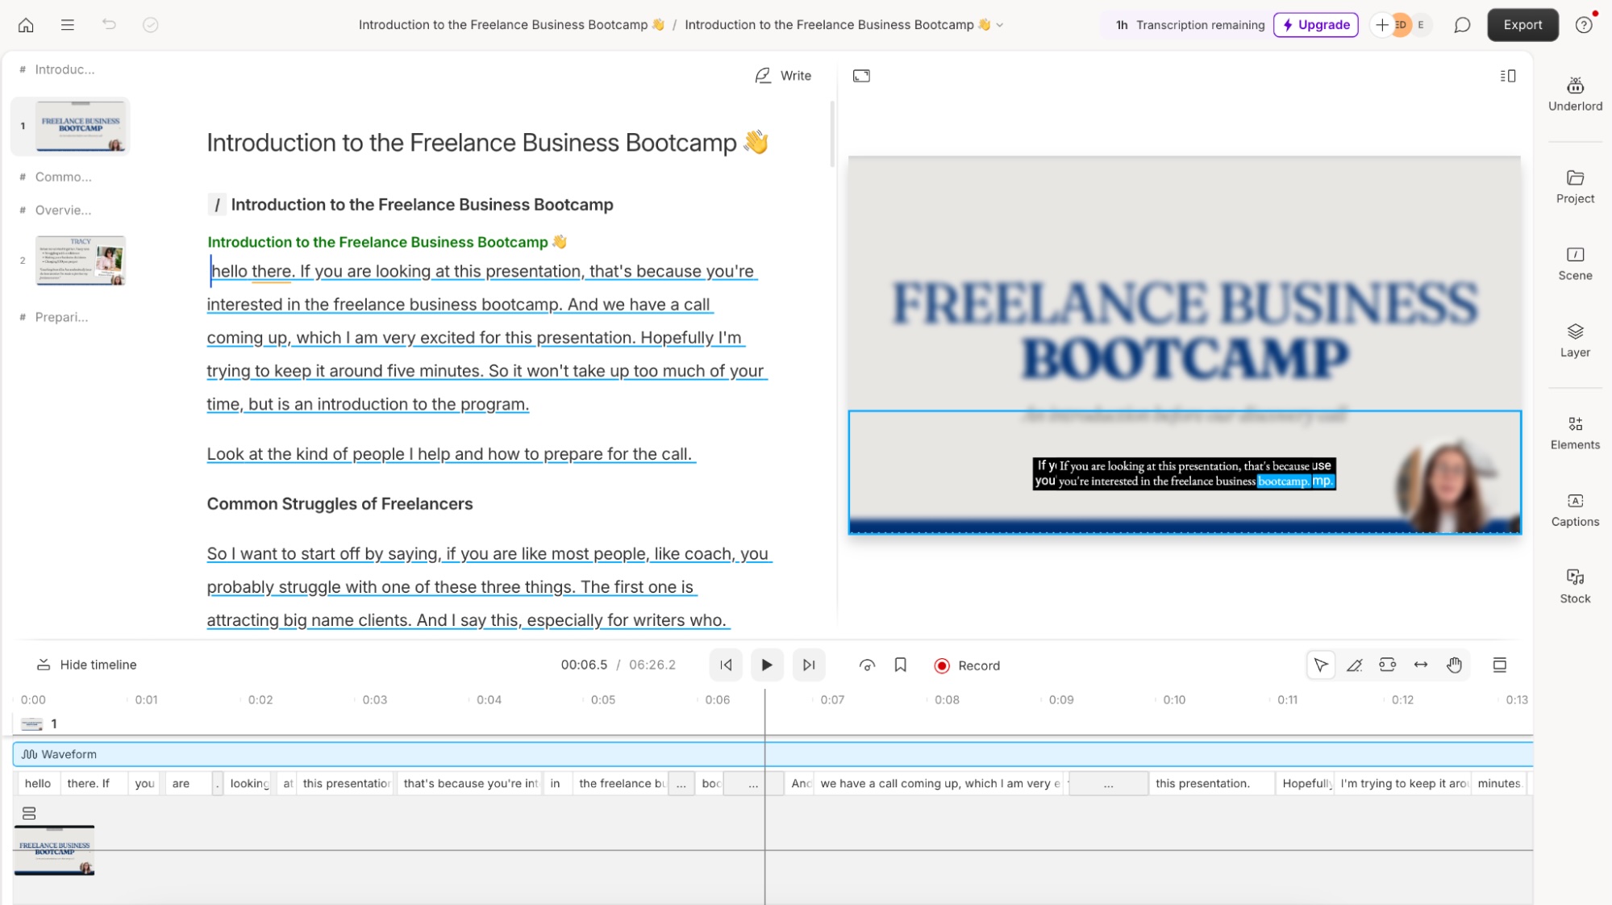Open the hamburger main menu
The height and width of the screenshot is (905, 1612).
tap(68, 25)
